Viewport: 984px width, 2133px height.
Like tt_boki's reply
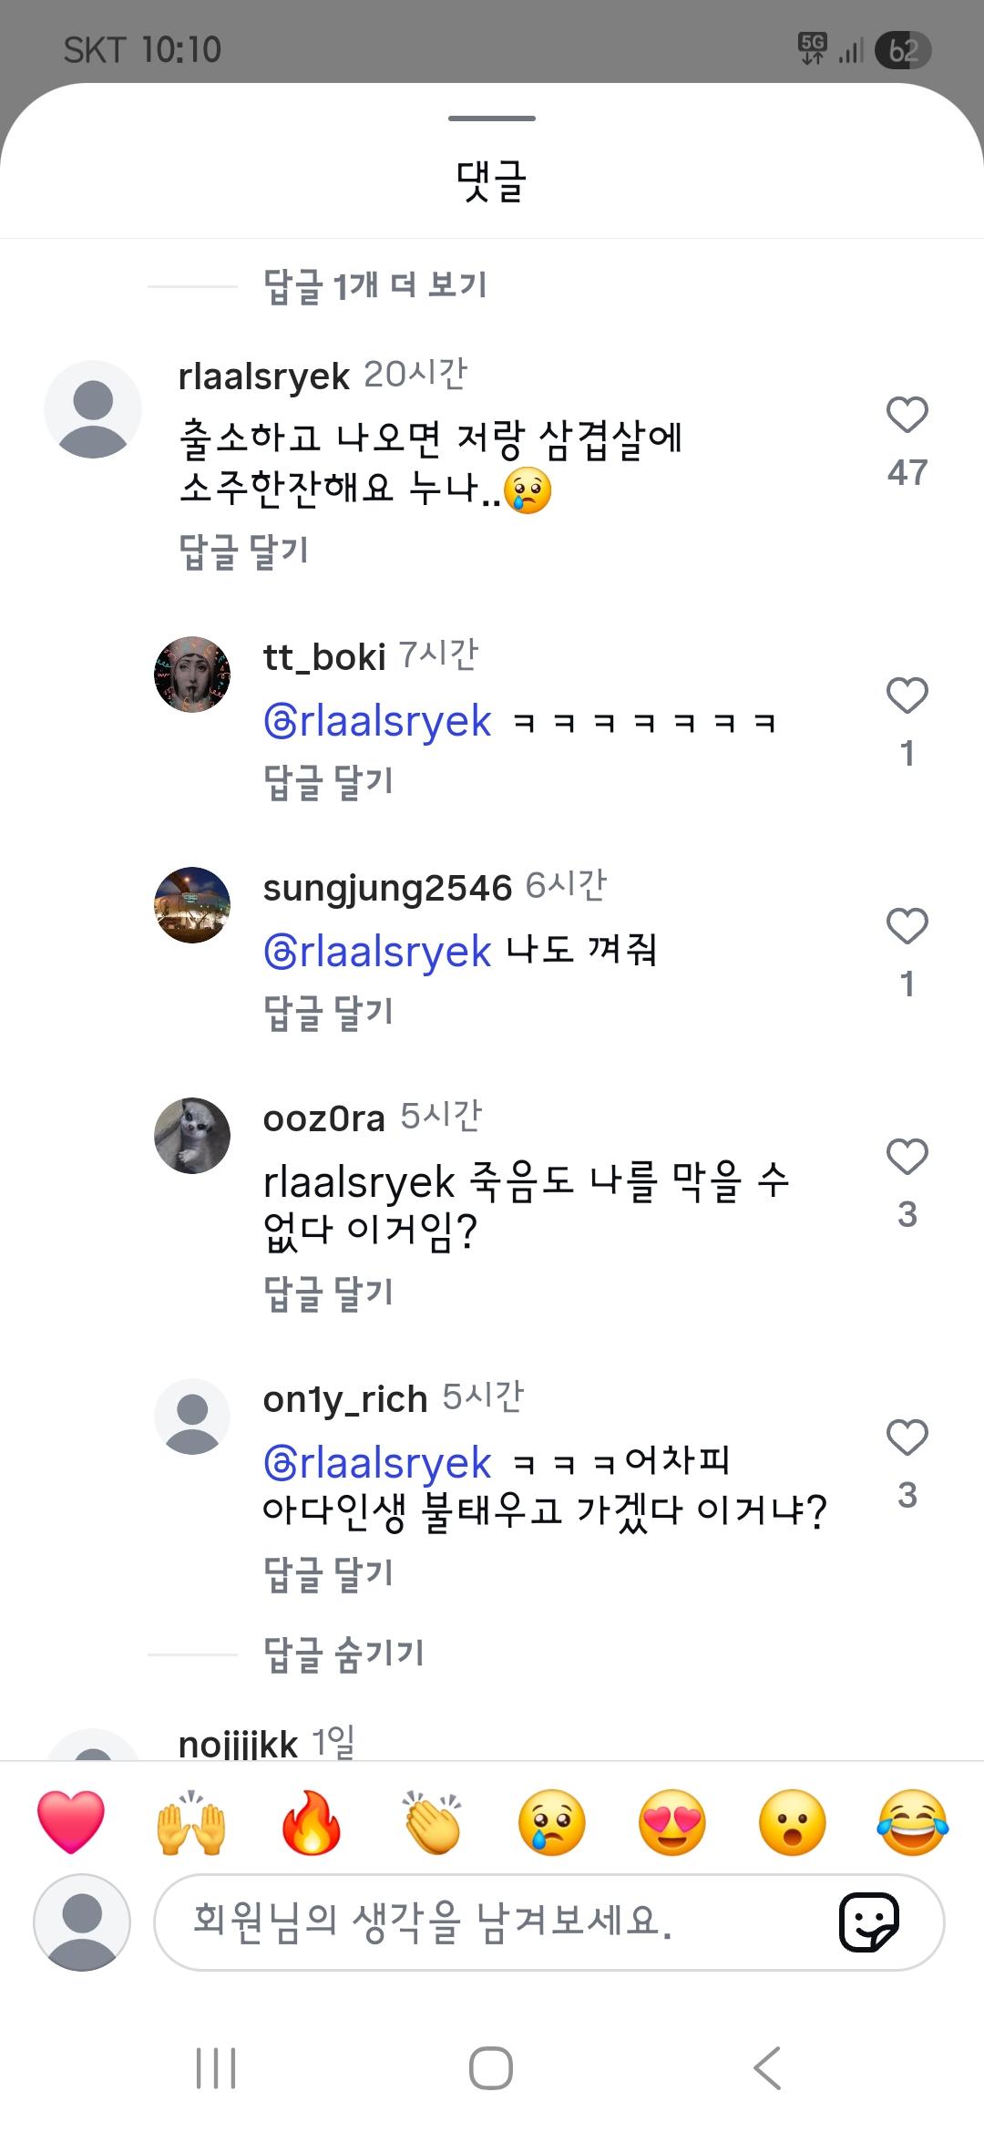click(907, 696)
